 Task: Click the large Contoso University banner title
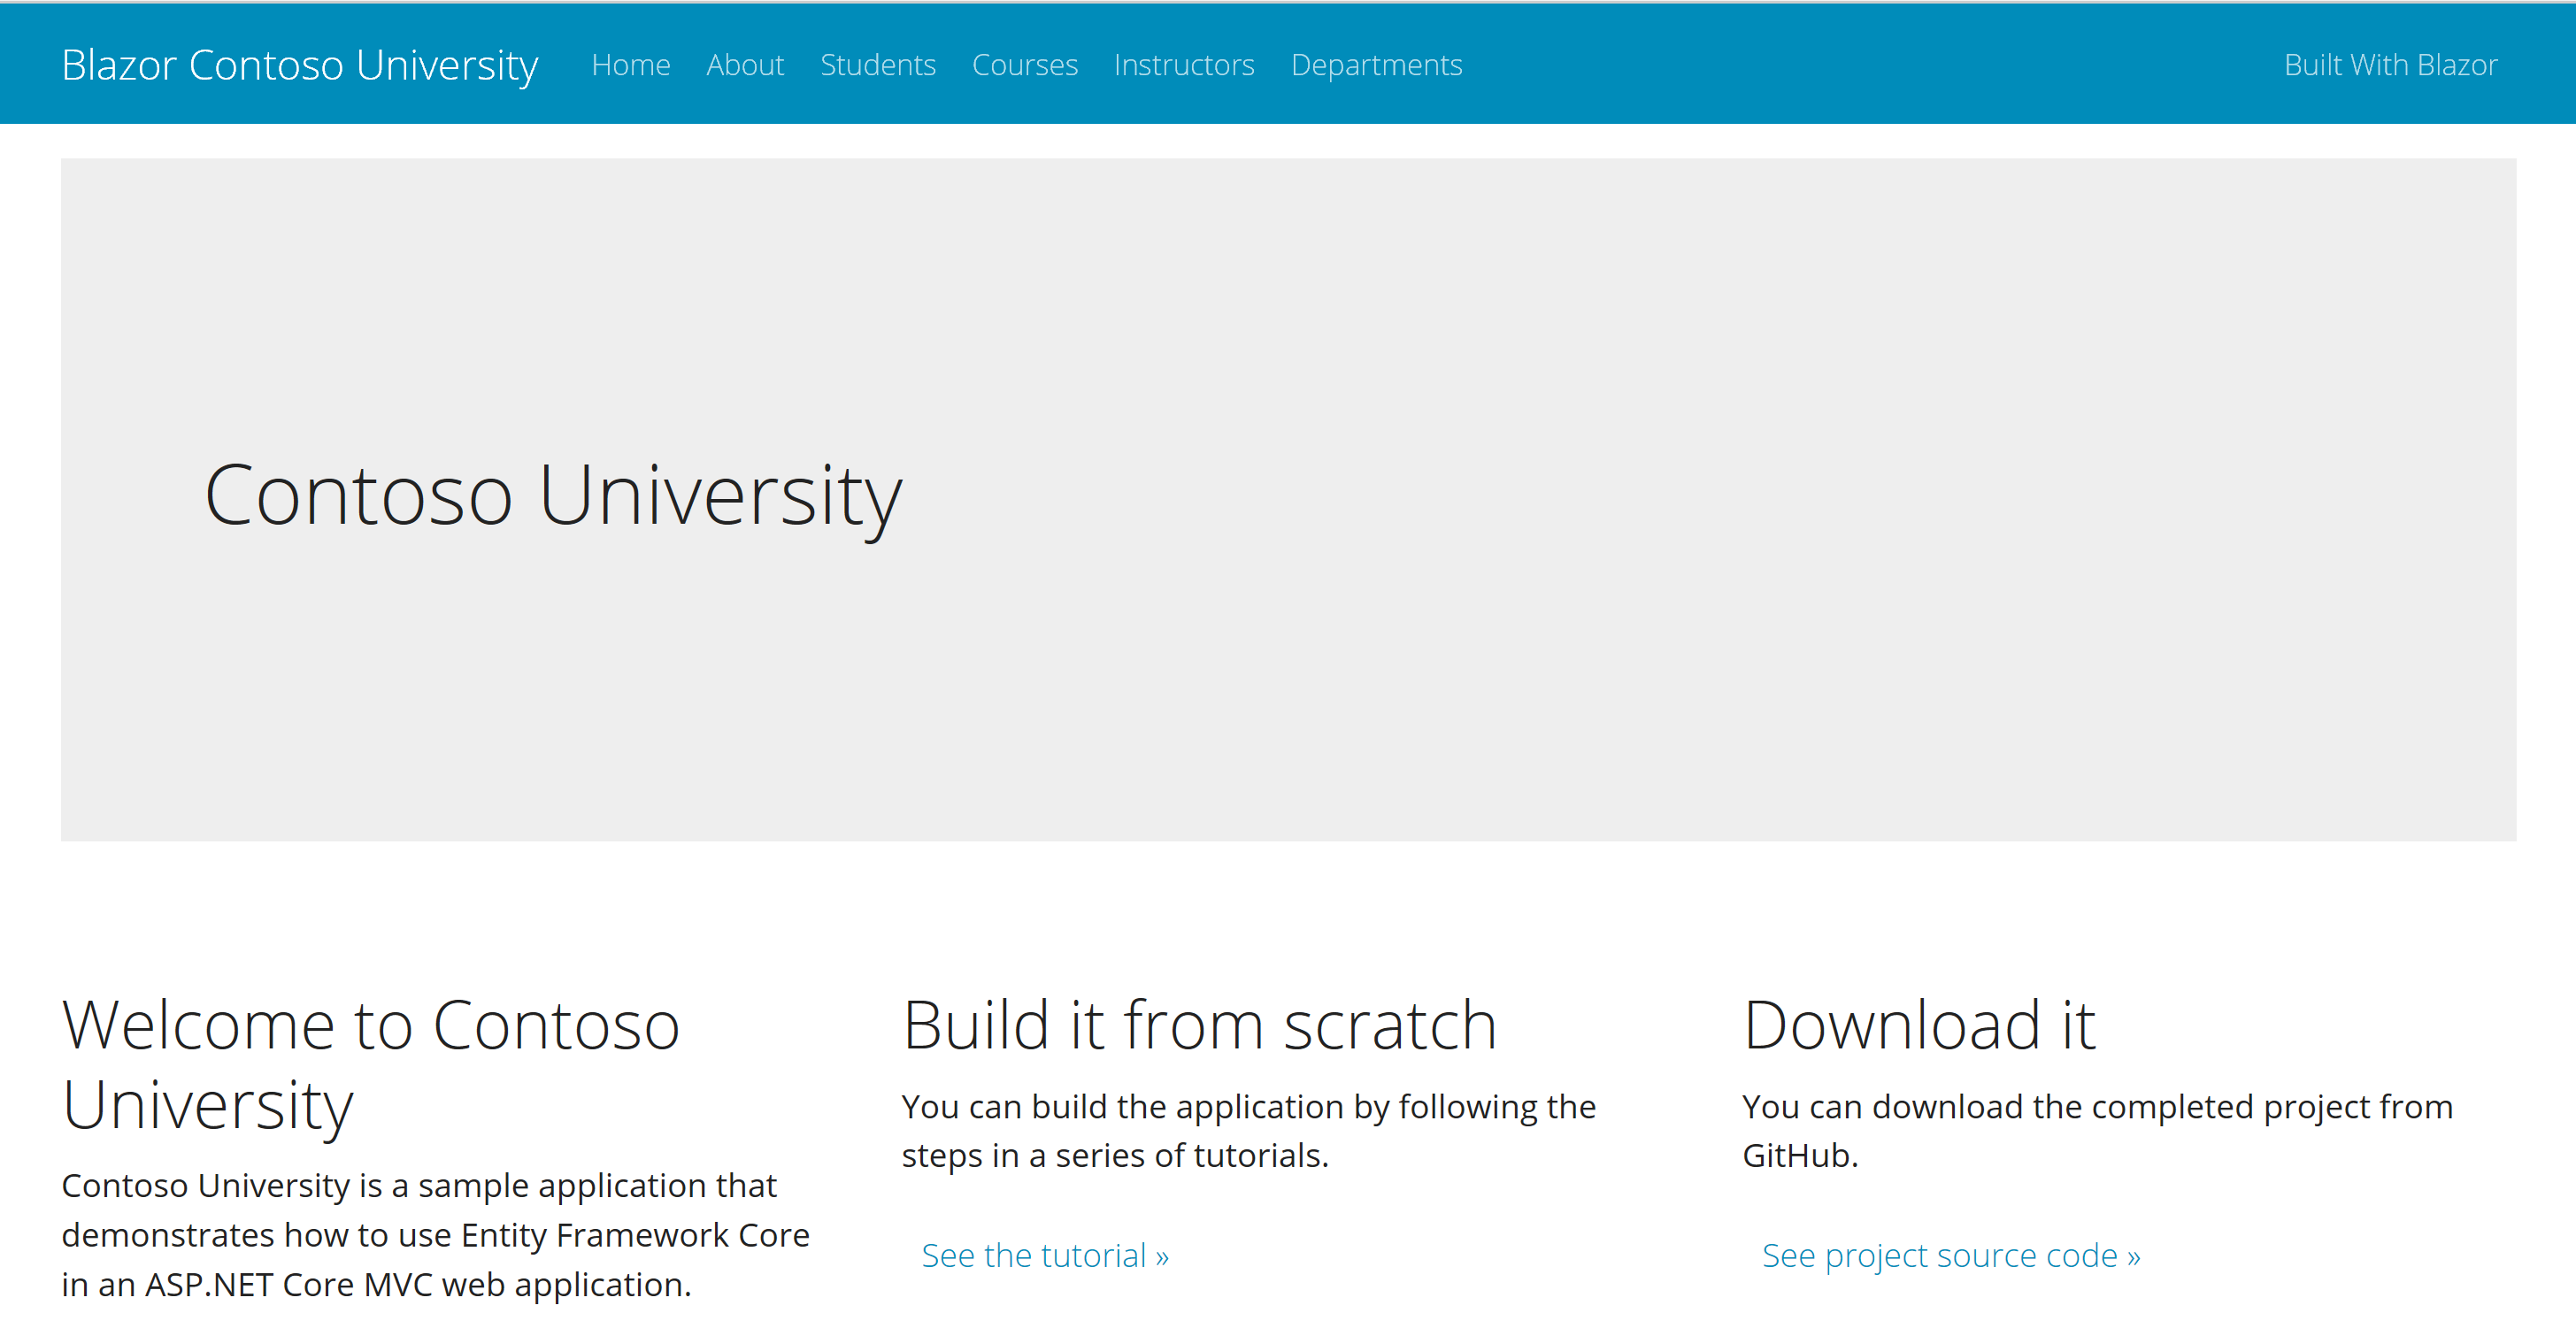coord(553,495)
